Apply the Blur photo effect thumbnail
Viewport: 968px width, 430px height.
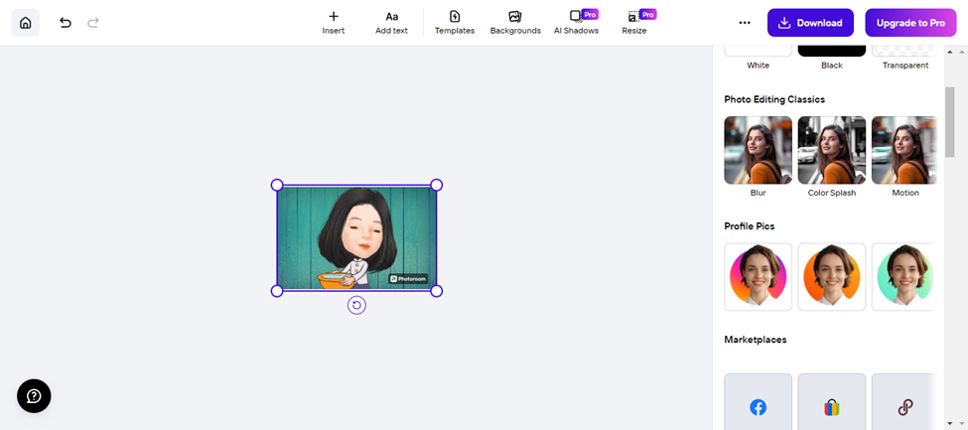coord(759,150)
